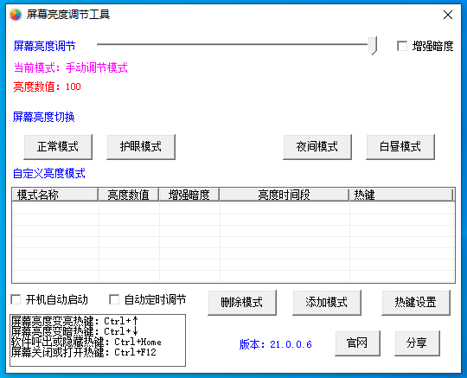Choose 白昼模式 button

400,147
